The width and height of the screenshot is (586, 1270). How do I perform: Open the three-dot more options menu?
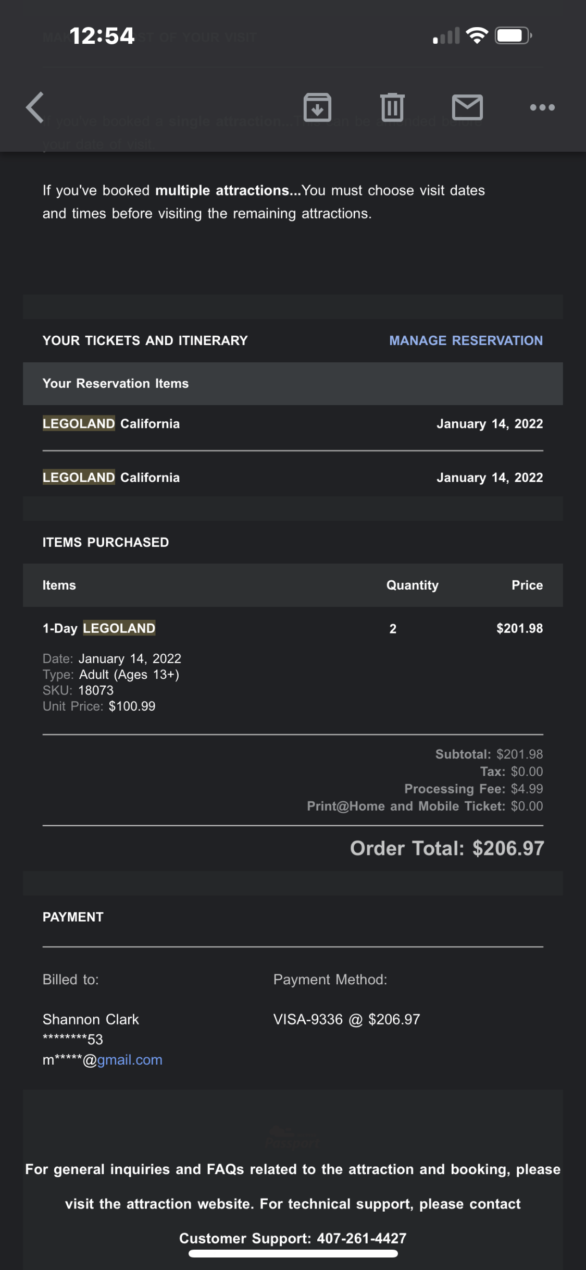tap(542, 107)
